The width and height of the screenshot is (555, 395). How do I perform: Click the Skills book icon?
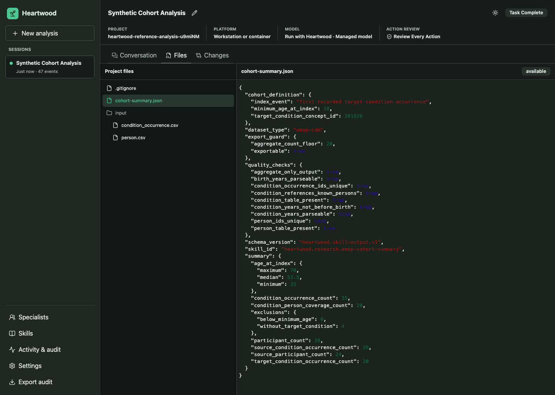[12, 333]
